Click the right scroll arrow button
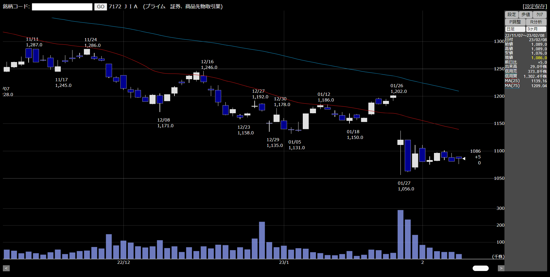The image size is (550, 277). [x=501, y=268]
